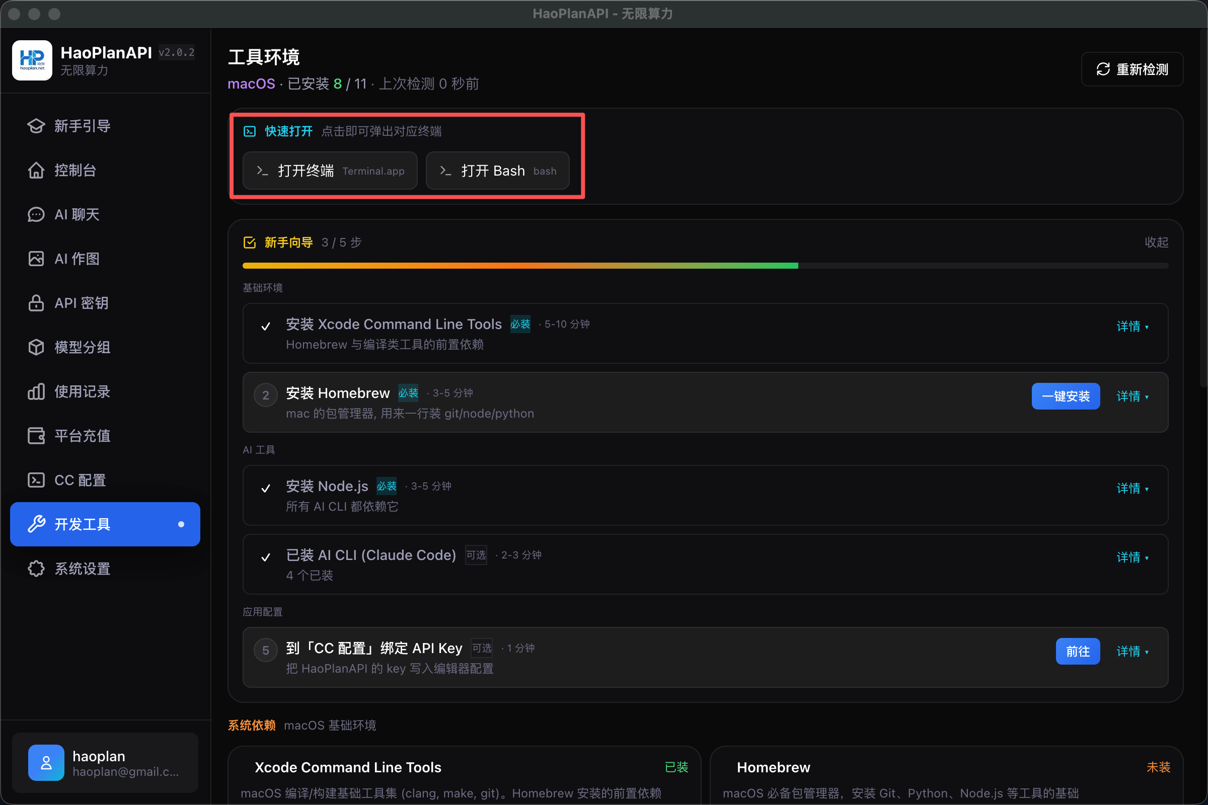Screen dimensions: 1208x805
Task: Click the wrench icon for 开发工具
Action: point(36,524)
